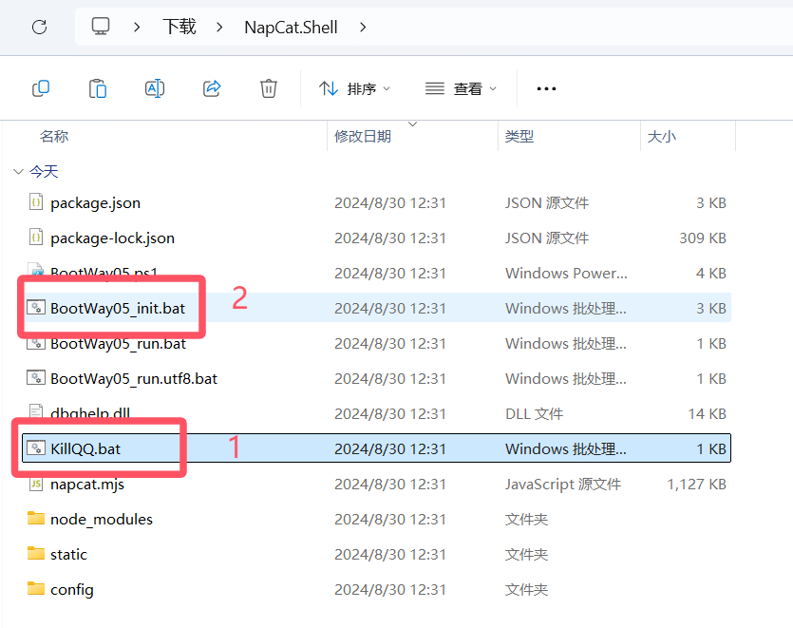The height and width of the screenshot is (628, 793).
Task: Select the node_modules folder icon
Action: (x=36, y=519)
